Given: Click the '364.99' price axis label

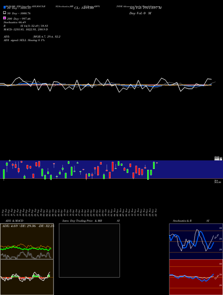Looking at the screenshot, I should tap(218, 182).
